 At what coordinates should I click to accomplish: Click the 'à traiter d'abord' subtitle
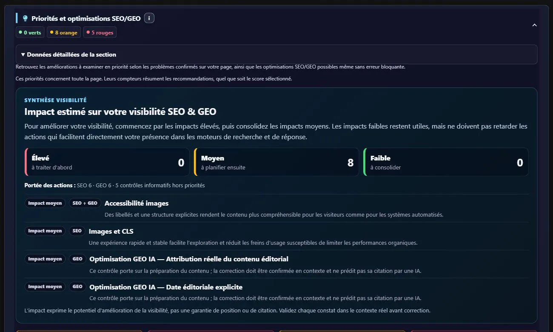point(52,167)
